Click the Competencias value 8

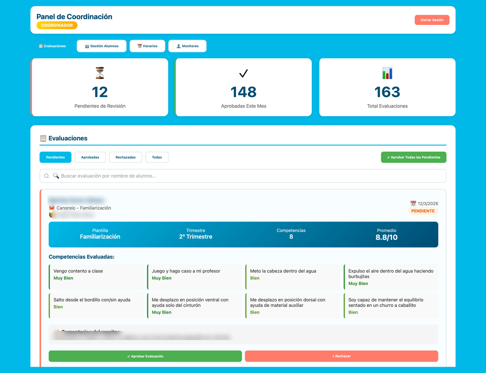pyautogui.click(x=291, y=237)
